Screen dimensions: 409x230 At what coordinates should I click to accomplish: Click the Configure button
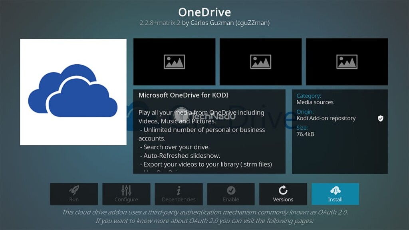(126, 194)
